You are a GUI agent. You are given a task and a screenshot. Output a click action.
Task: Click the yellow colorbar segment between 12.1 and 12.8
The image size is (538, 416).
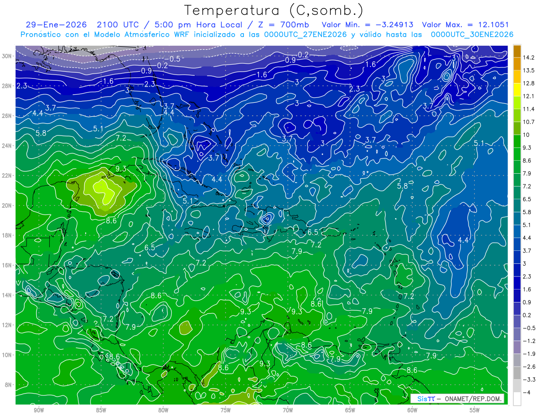click(517, 90)
